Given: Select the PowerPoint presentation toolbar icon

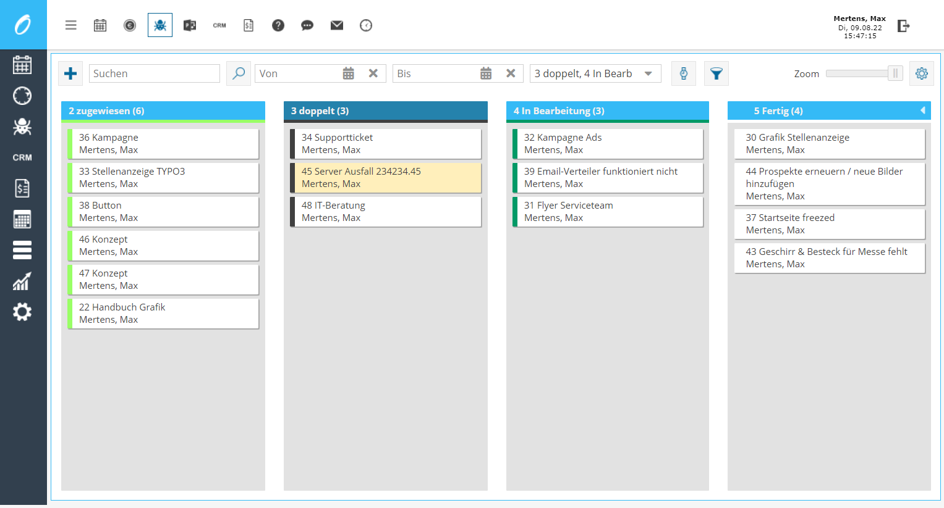Looking at the screenshot, I should (x=189, y=25).
